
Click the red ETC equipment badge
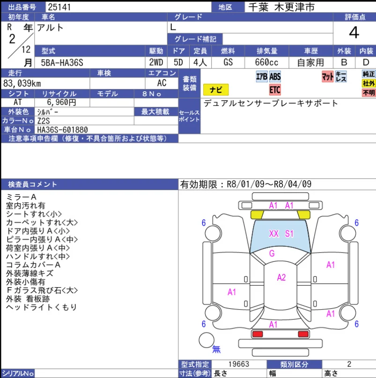tap(275, 89)
